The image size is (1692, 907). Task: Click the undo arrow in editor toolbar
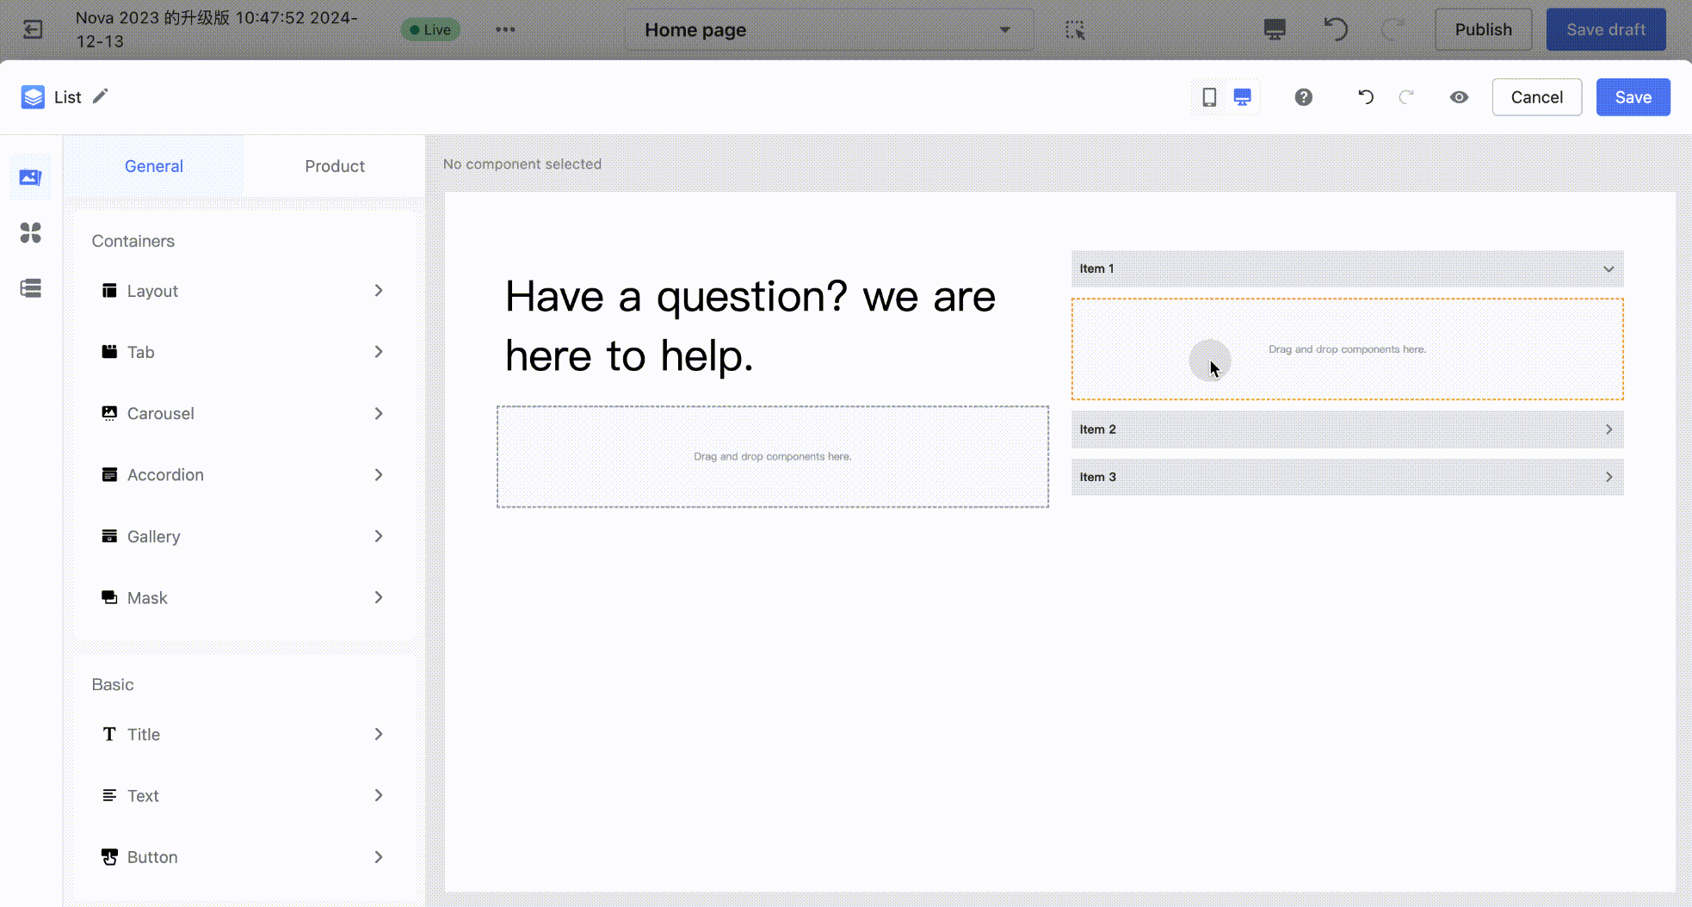1365,97
